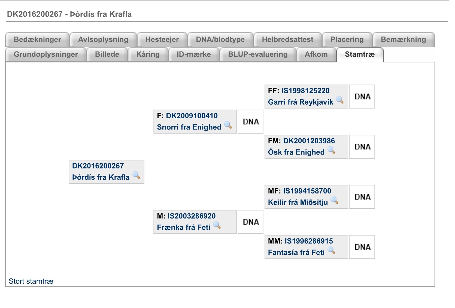Follow the Keilir frá Miðsitju name link
This screenshot has width=455, height=308.
pos(298,202)
